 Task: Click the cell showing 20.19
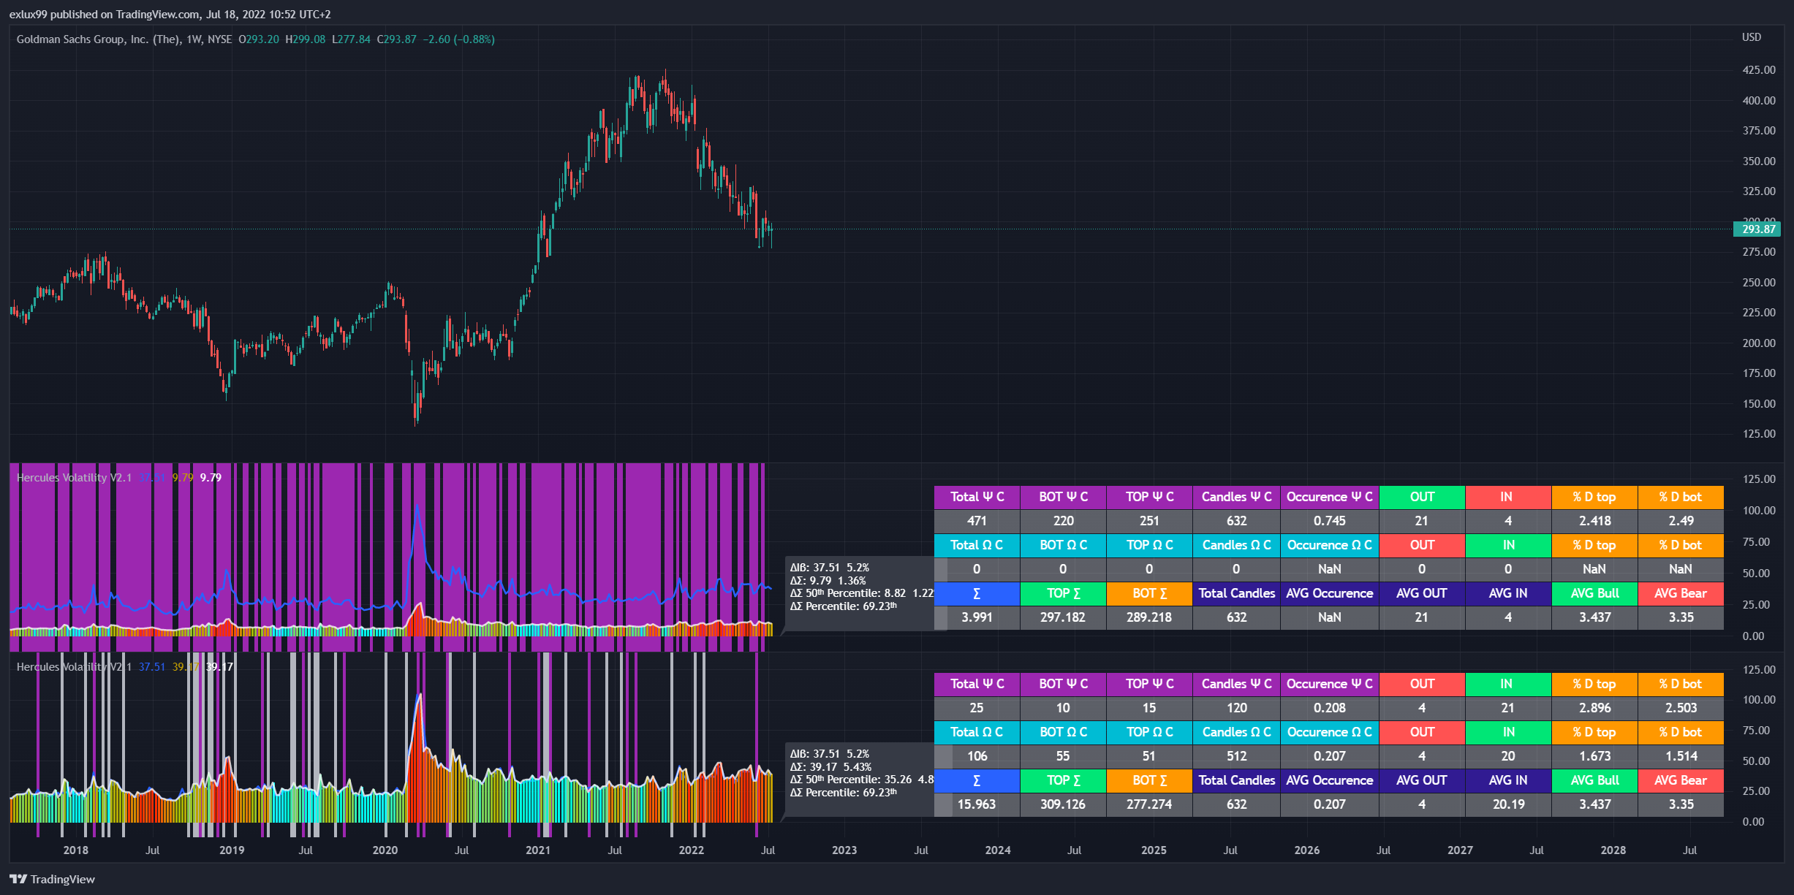1507,804
